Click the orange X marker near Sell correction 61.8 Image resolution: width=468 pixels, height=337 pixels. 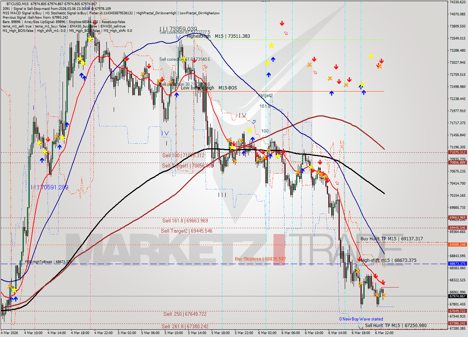(x=143, y=74)
